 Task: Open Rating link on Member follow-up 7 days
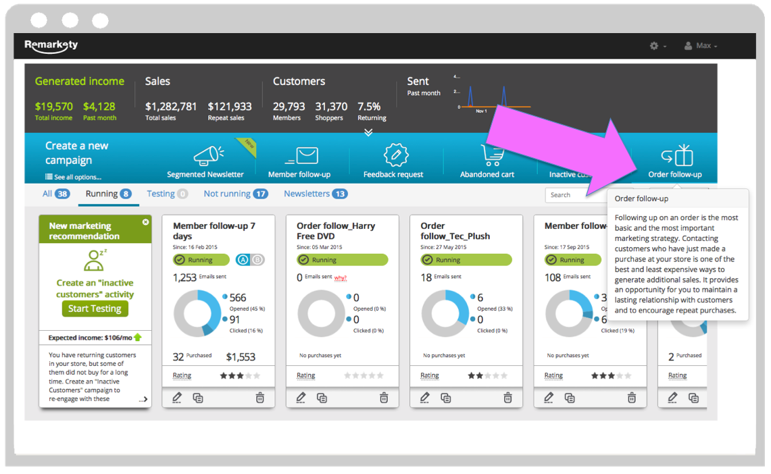pos(182,375)
